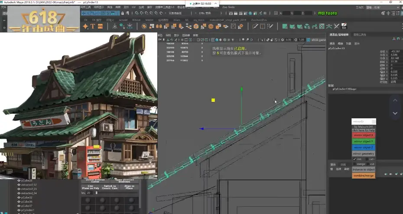Click the green MS Tools logo
Image resolution: width=403 pixels, height=214 pixels.
click(327, 13)
